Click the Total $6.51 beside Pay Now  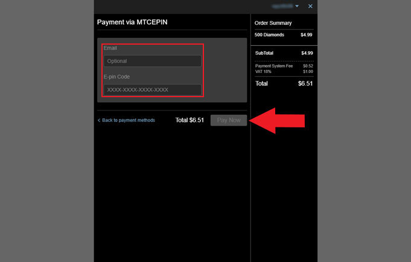coord(190,120)
